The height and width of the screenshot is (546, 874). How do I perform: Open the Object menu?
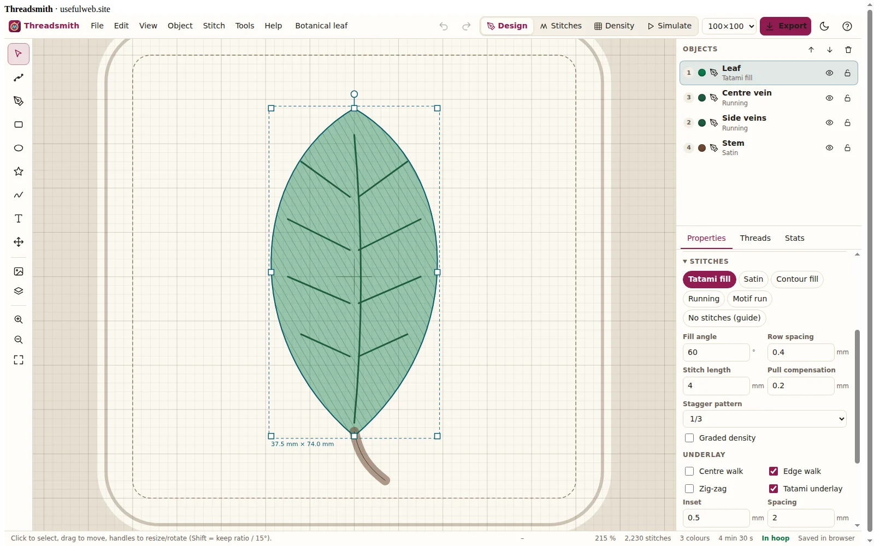(180, 26)
